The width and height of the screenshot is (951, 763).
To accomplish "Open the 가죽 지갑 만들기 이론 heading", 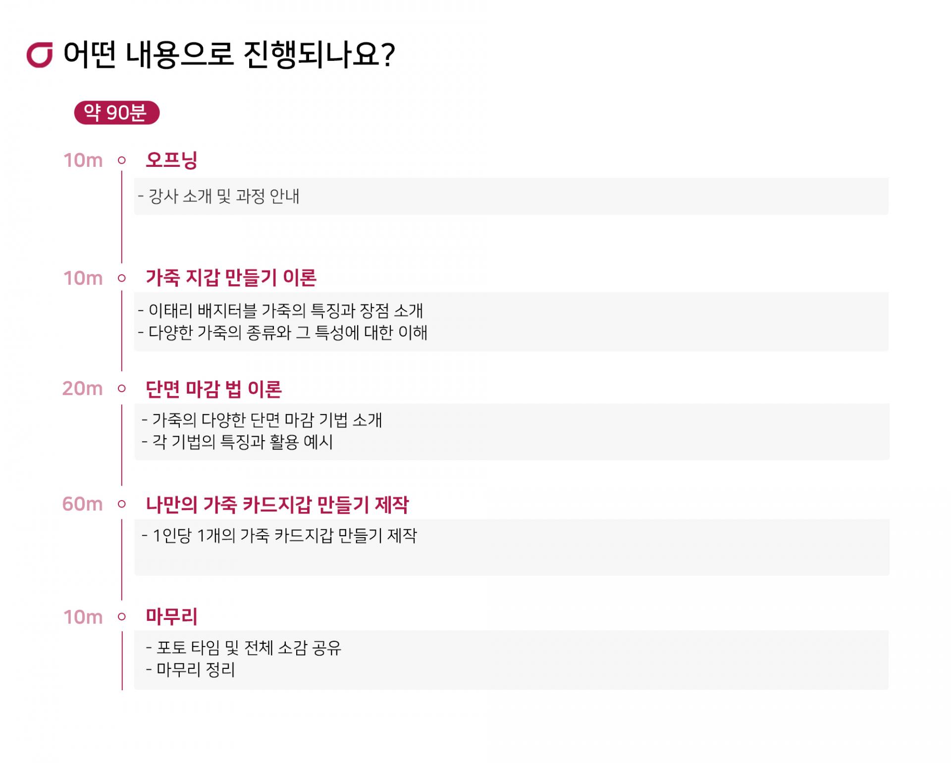I will pyautogui.click(x=231, y=278).
